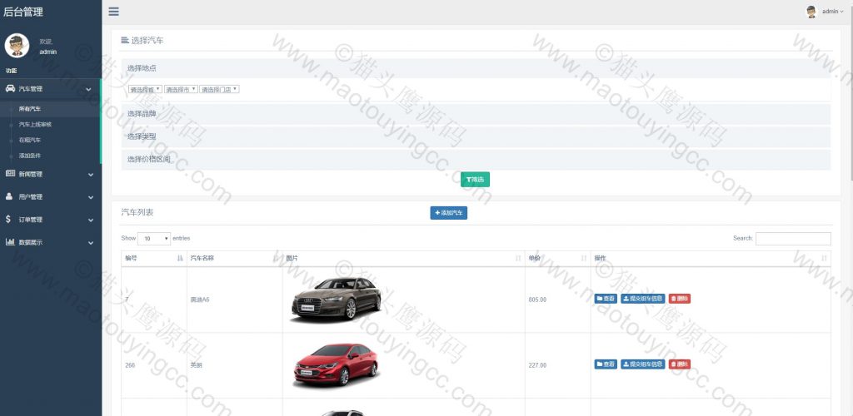The height and width of the screenshot is (416, 853).
Task: Click the admin avatar in the top bar
Action: coord(811,12)
